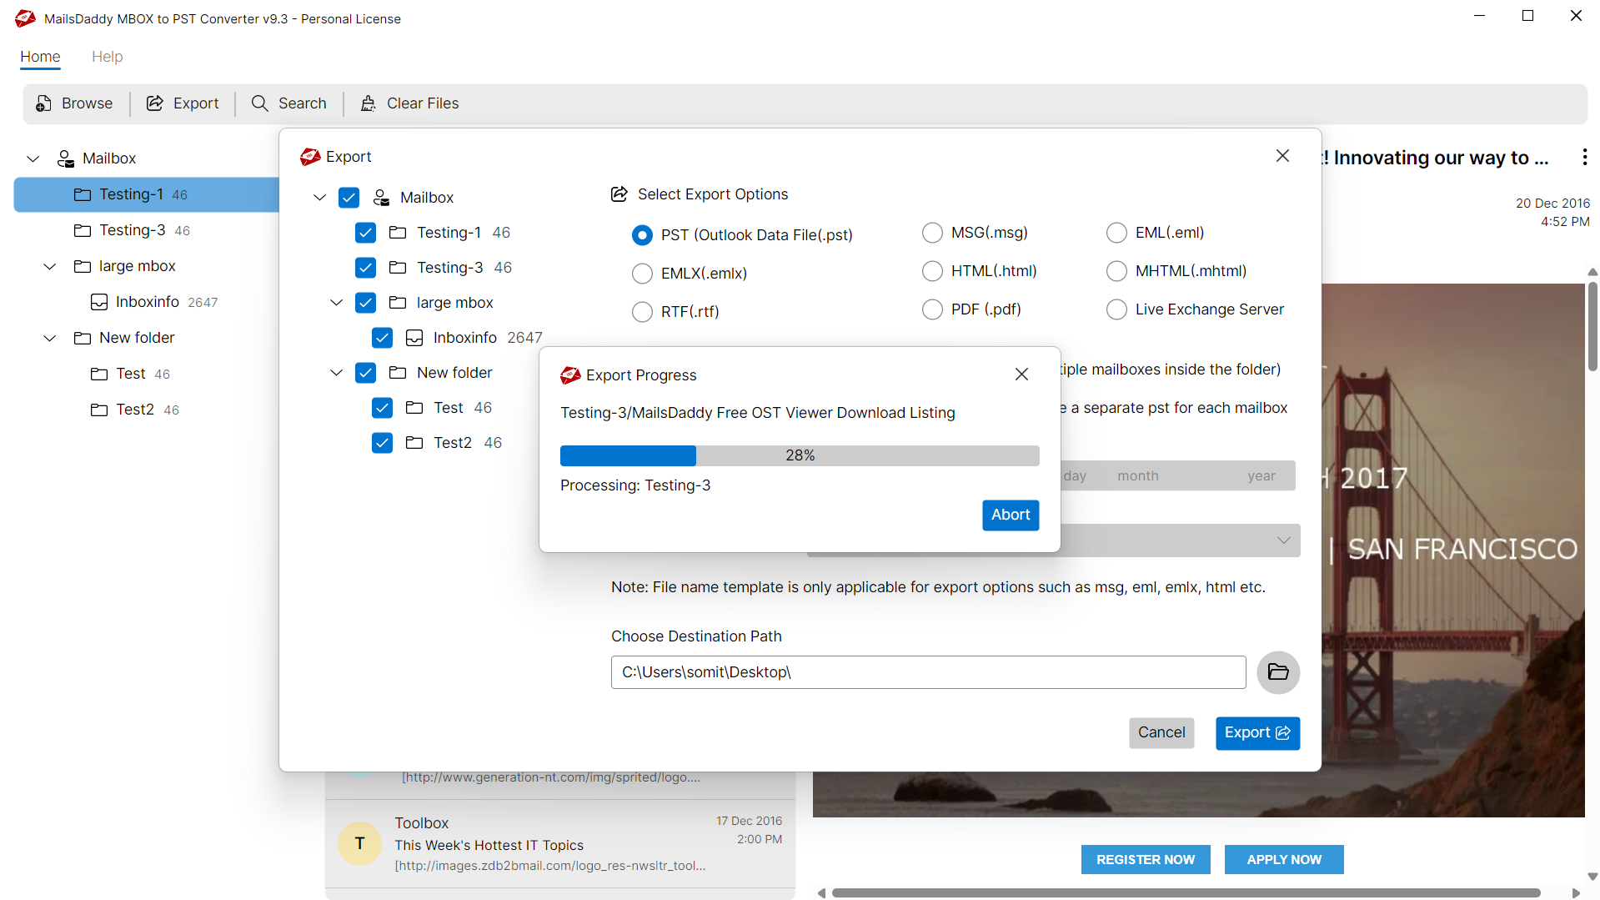Click the Search magnifier icon in toolbar
The width and height of the screenshot is (1600, 900).
[x=260, y=103]
